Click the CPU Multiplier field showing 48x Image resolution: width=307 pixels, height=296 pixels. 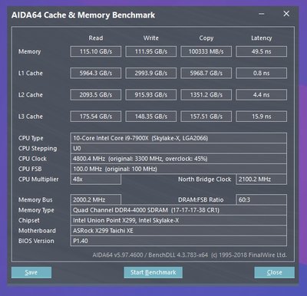[x=96, y=179]
